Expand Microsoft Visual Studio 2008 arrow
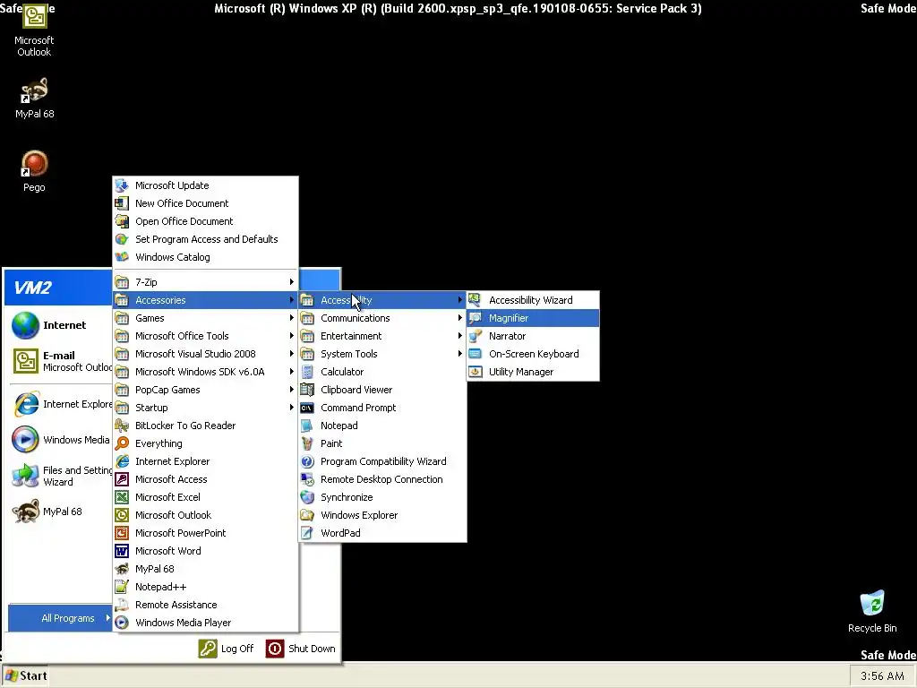917x688 pixels. point(292,354)
